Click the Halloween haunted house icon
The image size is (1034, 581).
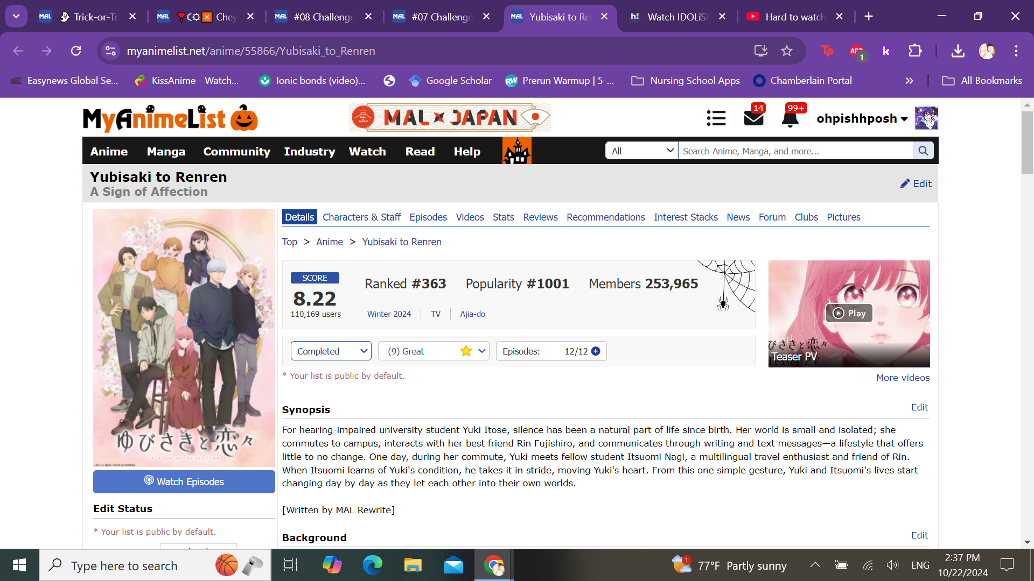point(517,151)
